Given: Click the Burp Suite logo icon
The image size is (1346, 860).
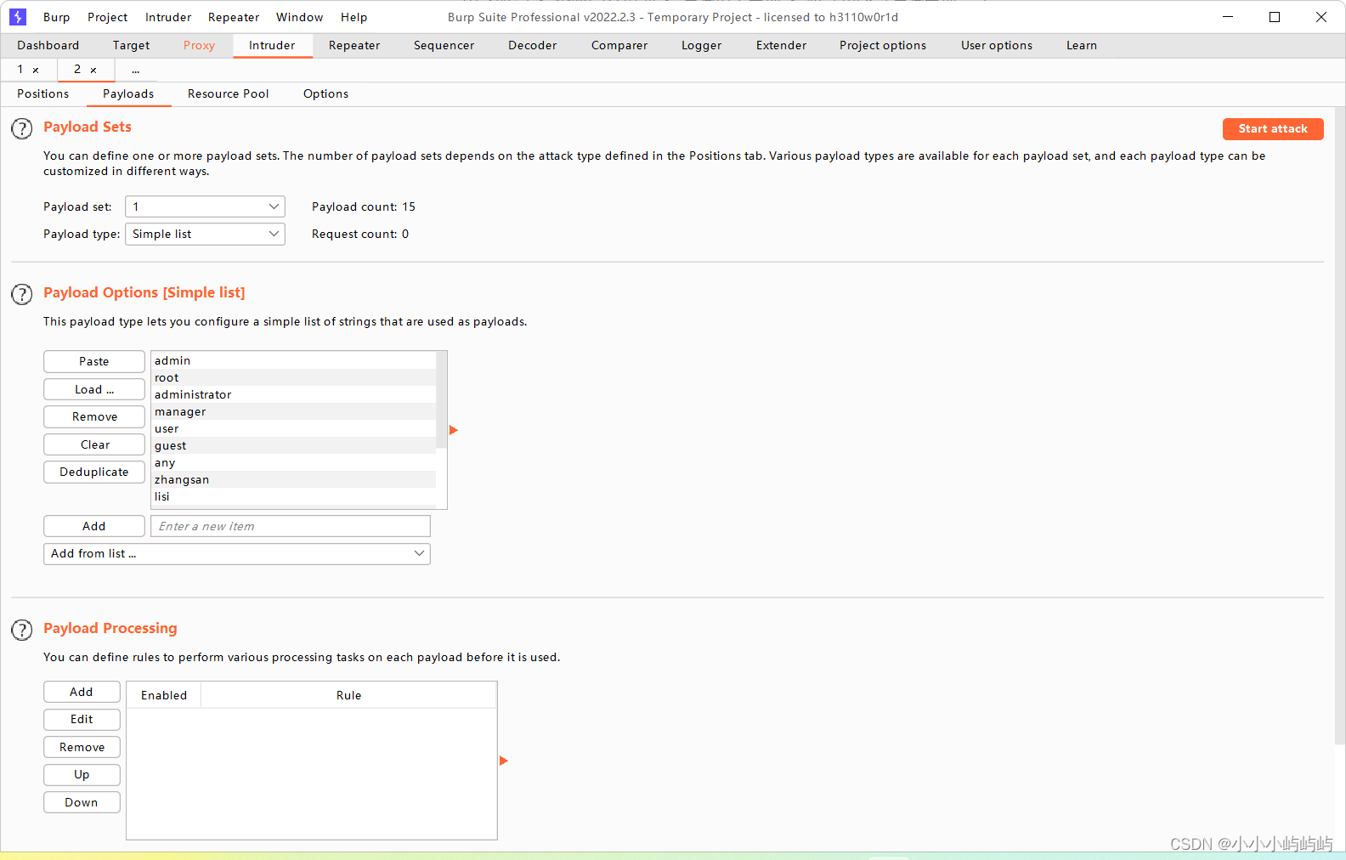Looking at the screenshot, I should point(18,17).
